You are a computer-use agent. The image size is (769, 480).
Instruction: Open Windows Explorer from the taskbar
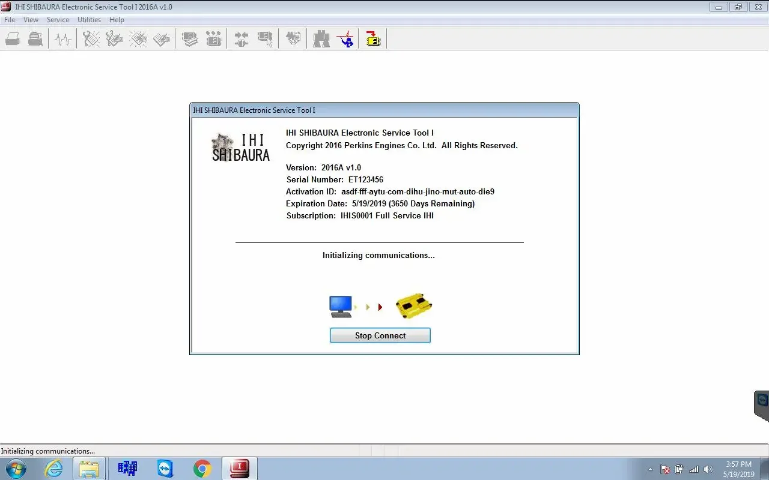(x=89, y=469)
